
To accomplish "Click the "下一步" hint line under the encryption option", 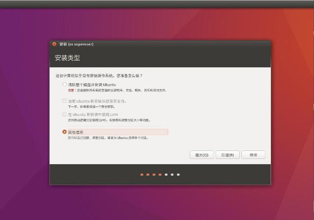I will 91,107.
